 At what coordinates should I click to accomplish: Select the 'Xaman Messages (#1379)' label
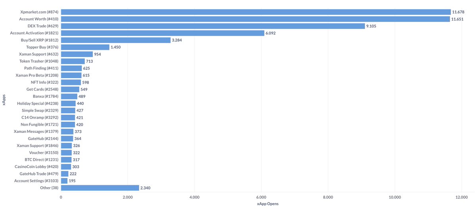(36, 131)
